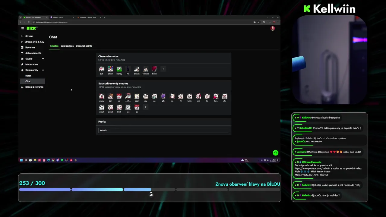Open the taskbar clock and date
This screenshot has height=217, width=386.
pos(273,160)
